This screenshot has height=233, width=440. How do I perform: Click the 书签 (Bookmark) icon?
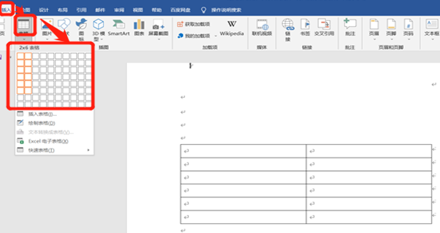coord(305,24)
